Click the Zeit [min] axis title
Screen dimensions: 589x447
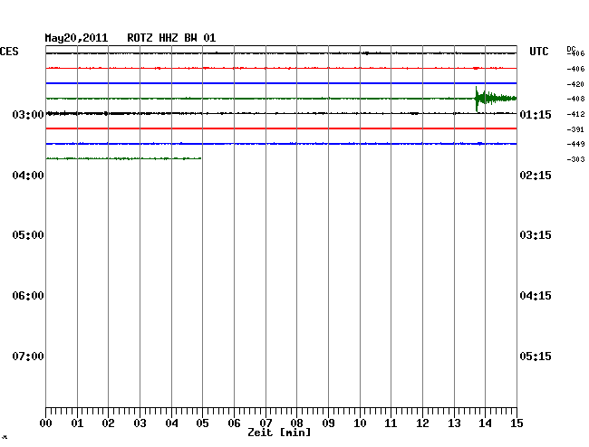tap(279, 433)
